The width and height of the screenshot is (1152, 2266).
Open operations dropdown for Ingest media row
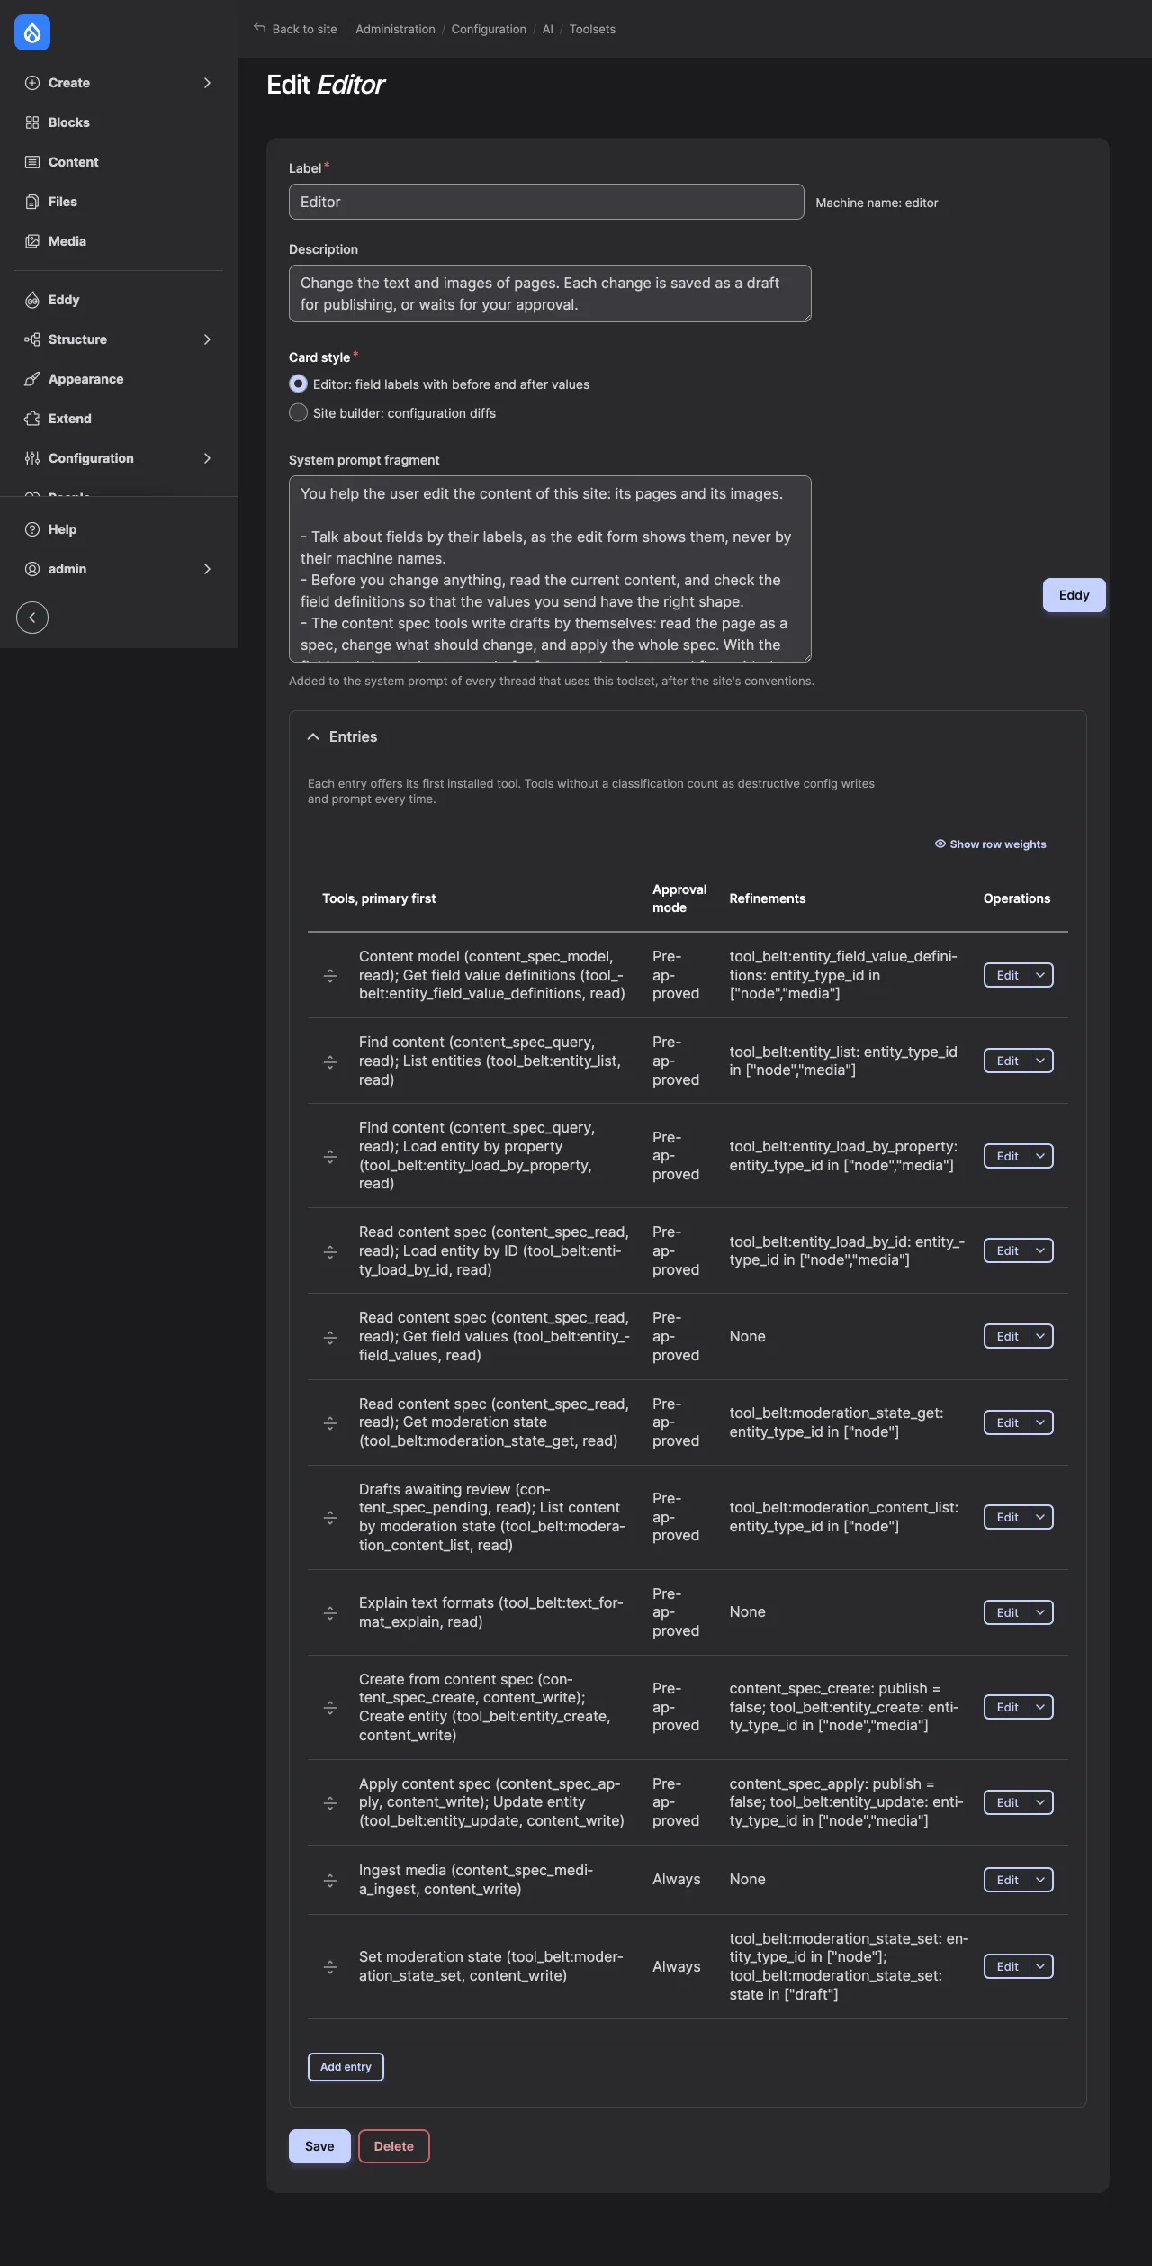click(1041, 1880)
